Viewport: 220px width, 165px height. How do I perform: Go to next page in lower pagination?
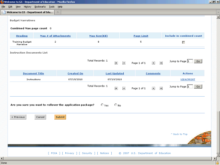point(153,88)
